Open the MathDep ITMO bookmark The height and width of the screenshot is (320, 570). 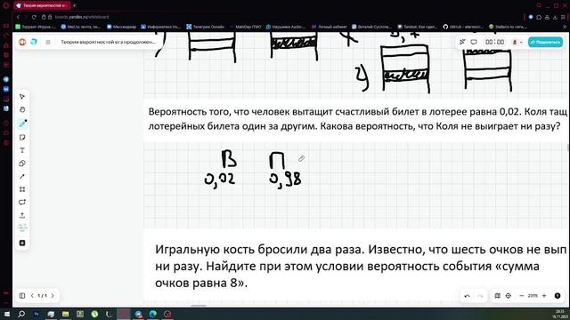[246, 27]
